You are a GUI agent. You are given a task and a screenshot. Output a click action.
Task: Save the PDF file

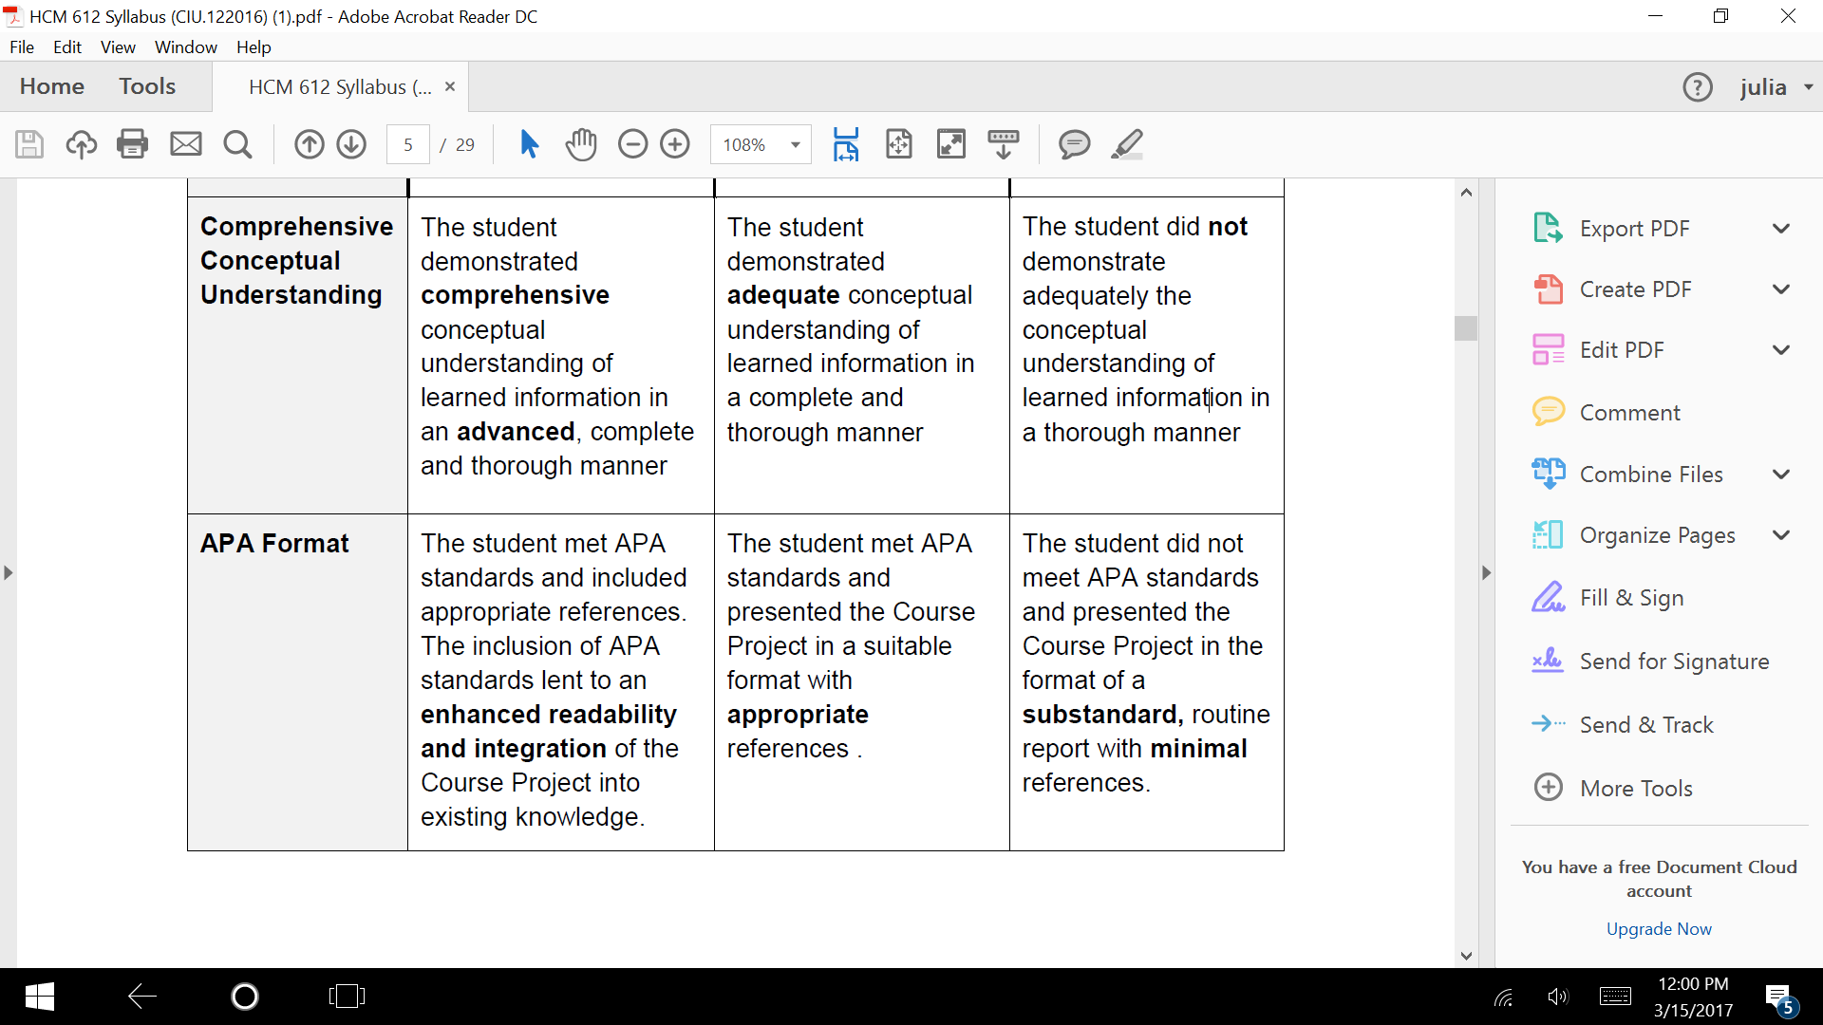tap(29, 144)
